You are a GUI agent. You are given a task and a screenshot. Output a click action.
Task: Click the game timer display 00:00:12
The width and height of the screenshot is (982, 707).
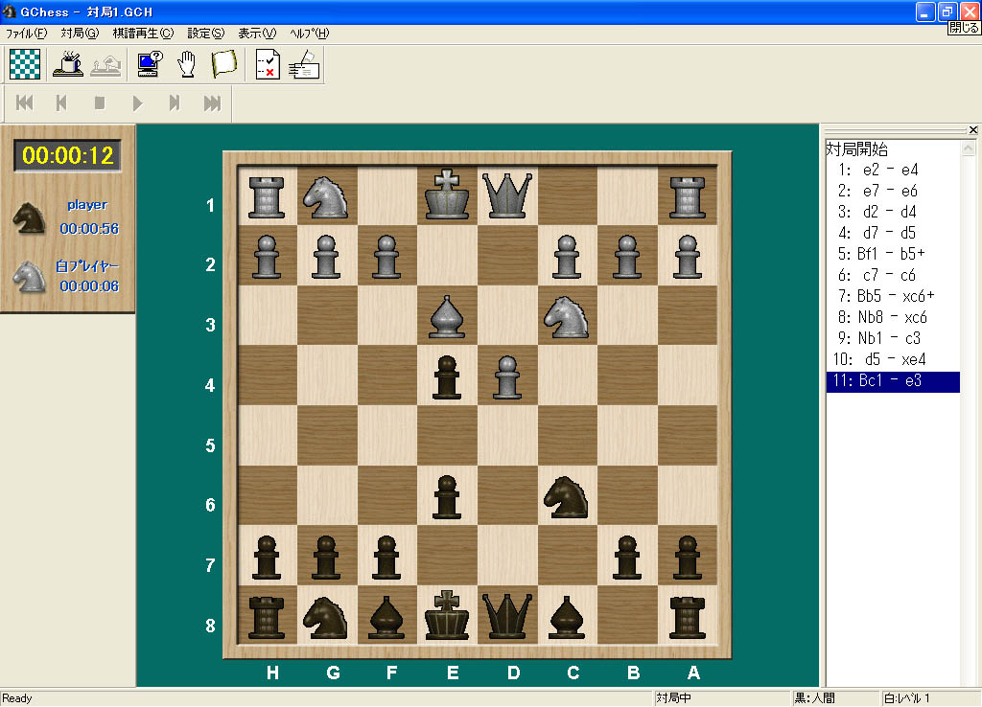click(x=68, y=155)
